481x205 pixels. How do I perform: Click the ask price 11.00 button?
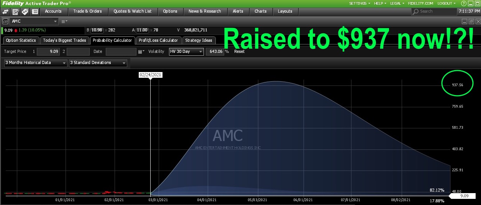142,30
